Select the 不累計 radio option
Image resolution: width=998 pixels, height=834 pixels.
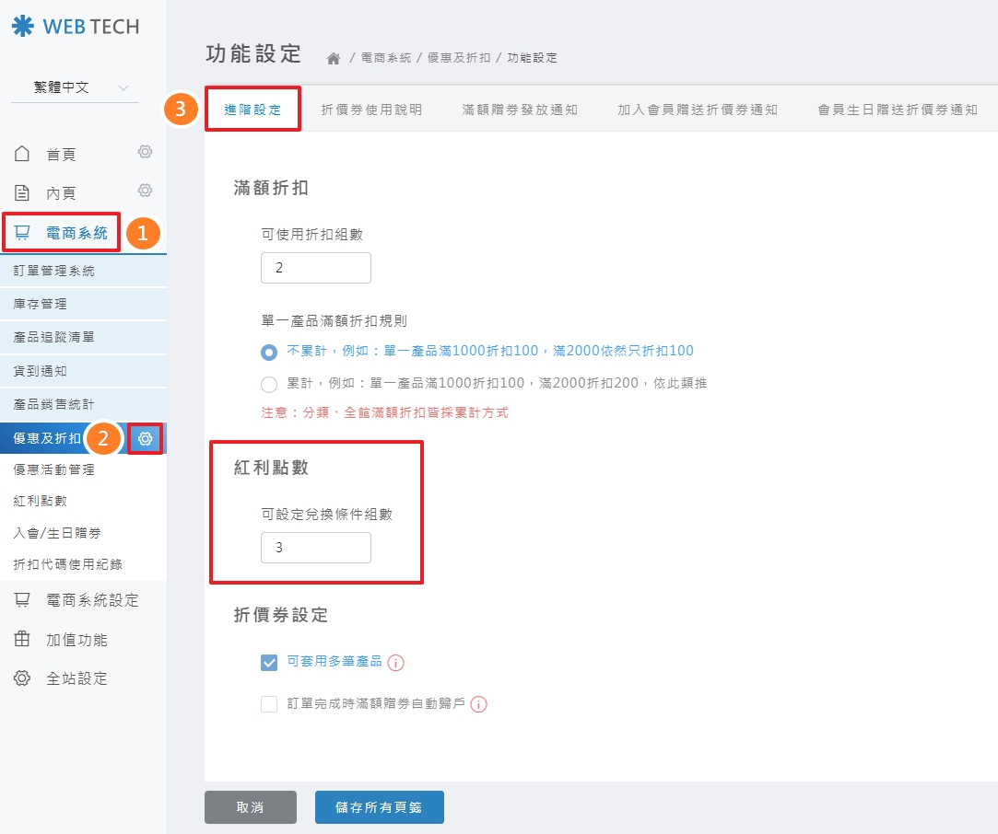coord(269,352)
